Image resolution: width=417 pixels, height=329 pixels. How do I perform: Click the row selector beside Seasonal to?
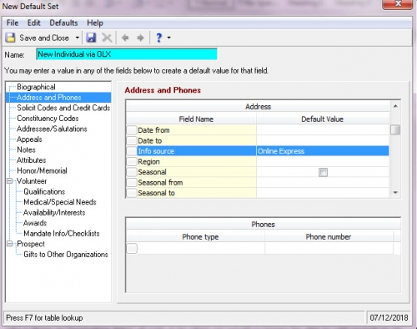click(x=132, y=193)
